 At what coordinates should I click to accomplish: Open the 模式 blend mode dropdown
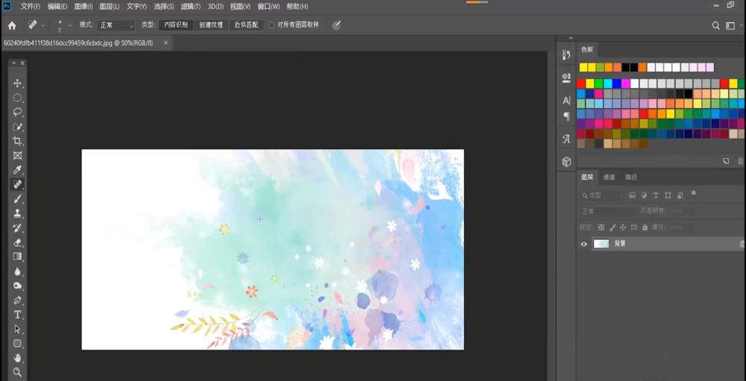click(x=116, y=25)
